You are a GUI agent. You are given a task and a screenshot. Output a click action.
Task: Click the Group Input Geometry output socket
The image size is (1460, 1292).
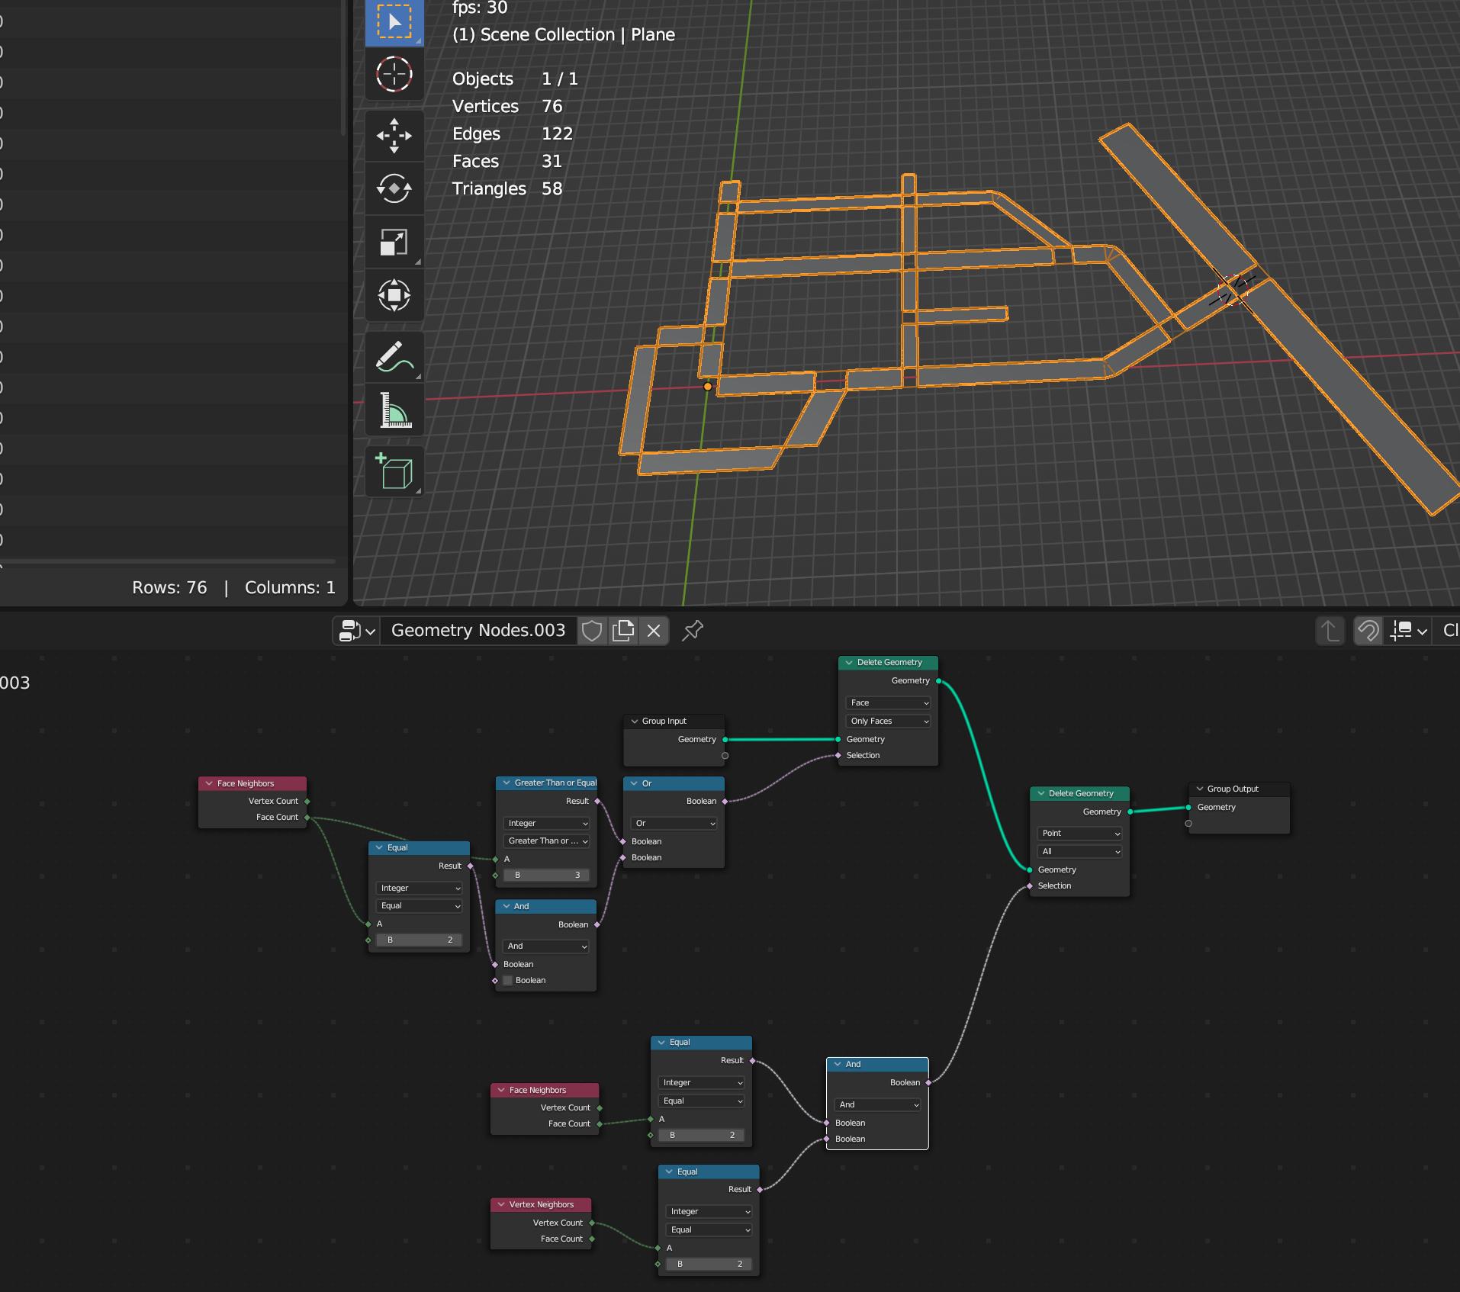pos(725,739)
